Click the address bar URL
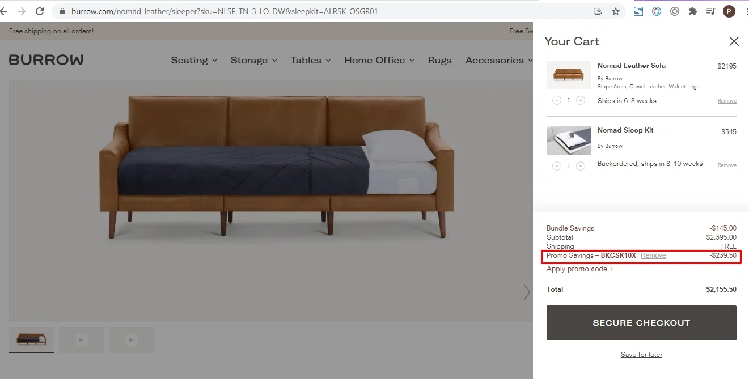This screenshot has height=379, width=749. (x=225, y=11)
